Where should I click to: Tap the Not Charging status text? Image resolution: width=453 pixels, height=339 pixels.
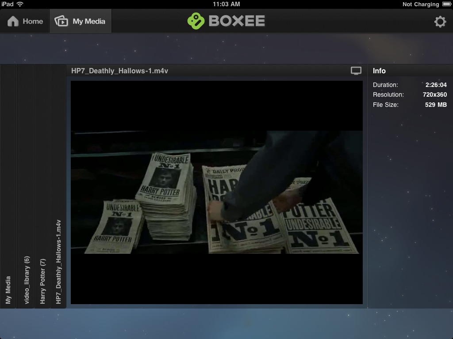[421, 4]
